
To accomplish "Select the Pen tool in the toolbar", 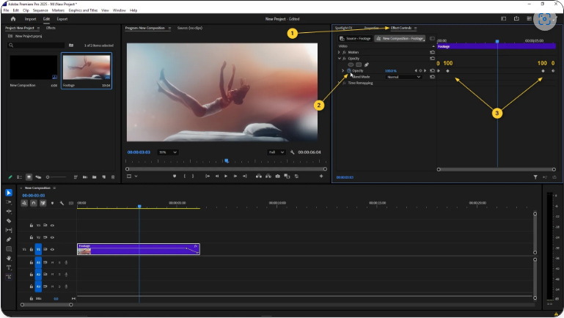I will (x=9, y=240).
